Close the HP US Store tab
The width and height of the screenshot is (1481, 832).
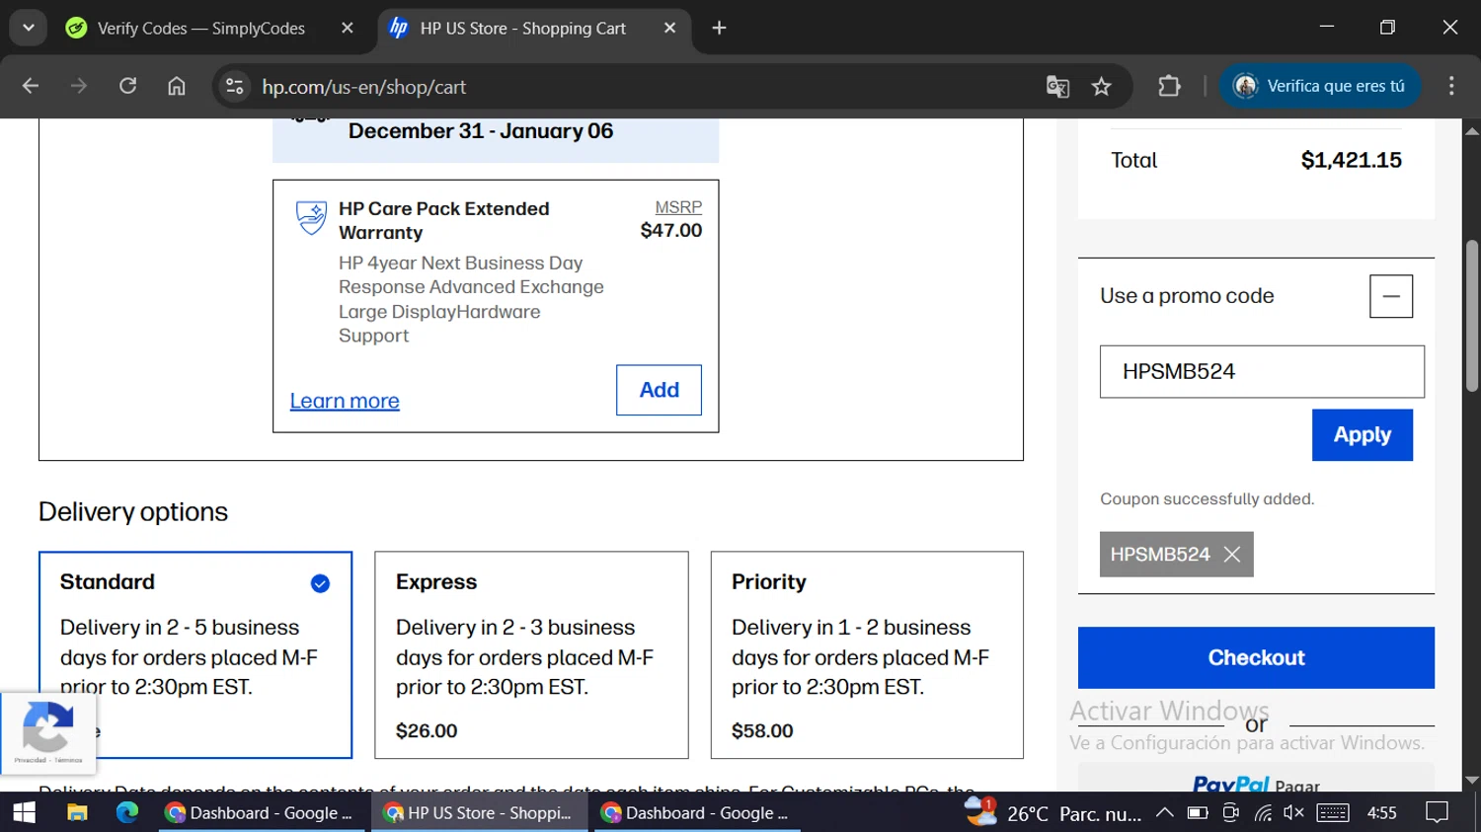(669, 29)
